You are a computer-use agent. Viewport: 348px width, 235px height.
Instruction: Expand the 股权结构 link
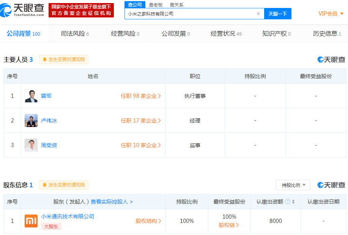(148, 221)
